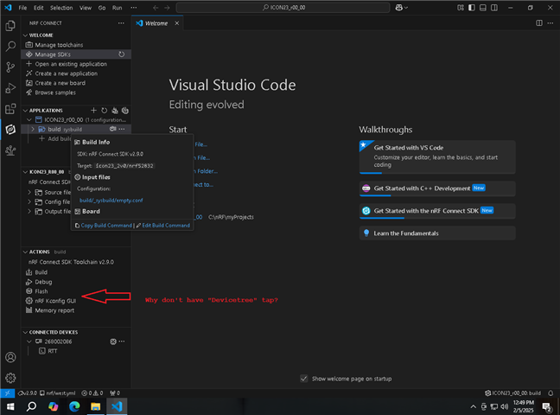The image size is (560, 415).
Task: Click Manage toolchains in Welcome list
Action: (59, 45)
